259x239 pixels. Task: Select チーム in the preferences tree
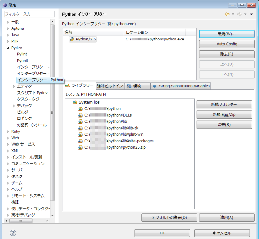(17, 183)
